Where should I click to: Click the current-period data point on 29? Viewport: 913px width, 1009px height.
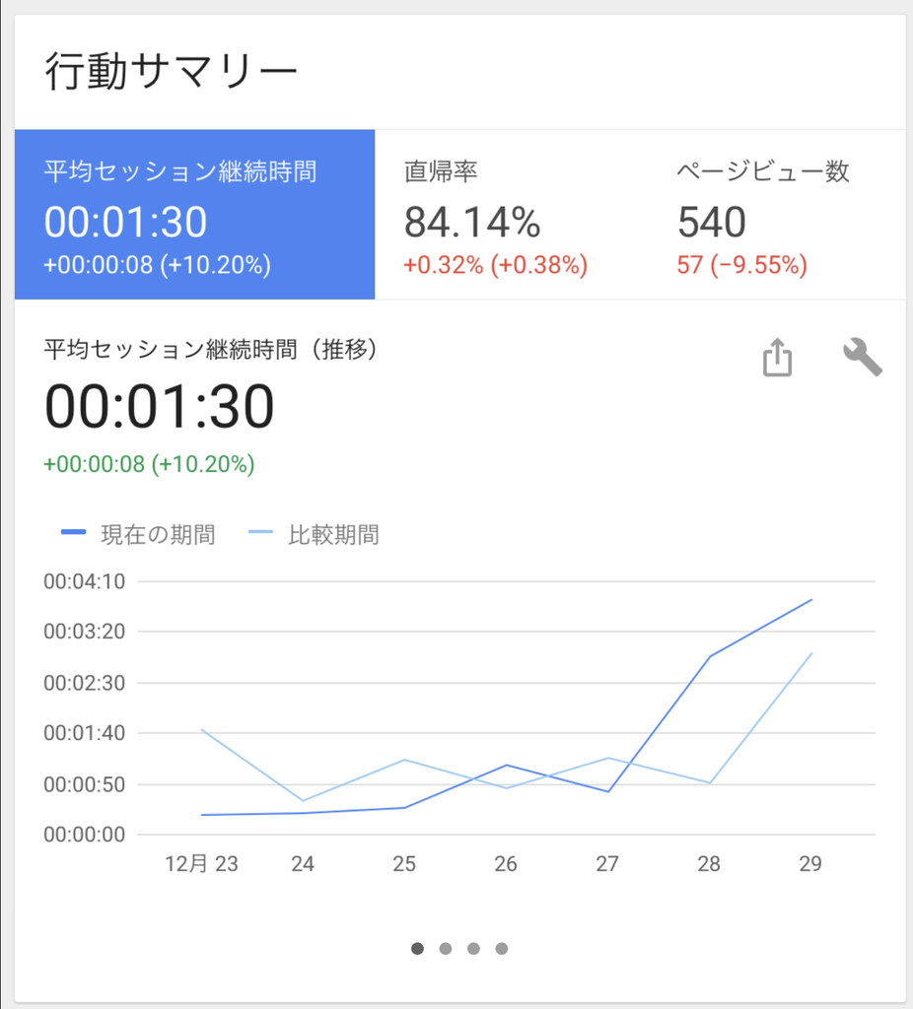click(x=811, y=600)
